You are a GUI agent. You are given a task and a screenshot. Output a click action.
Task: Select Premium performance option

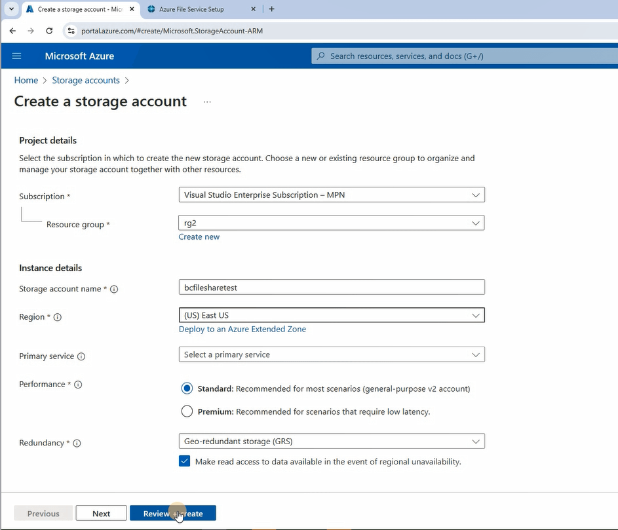(187, 411)
